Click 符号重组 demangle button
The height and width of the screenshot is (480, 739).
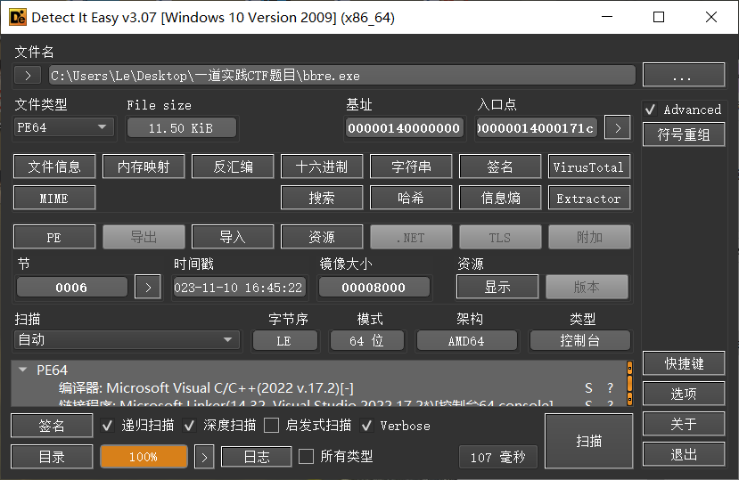[x=684, y=134]
